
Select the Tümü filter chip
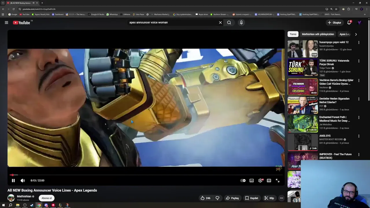click(x=293, y=34)
